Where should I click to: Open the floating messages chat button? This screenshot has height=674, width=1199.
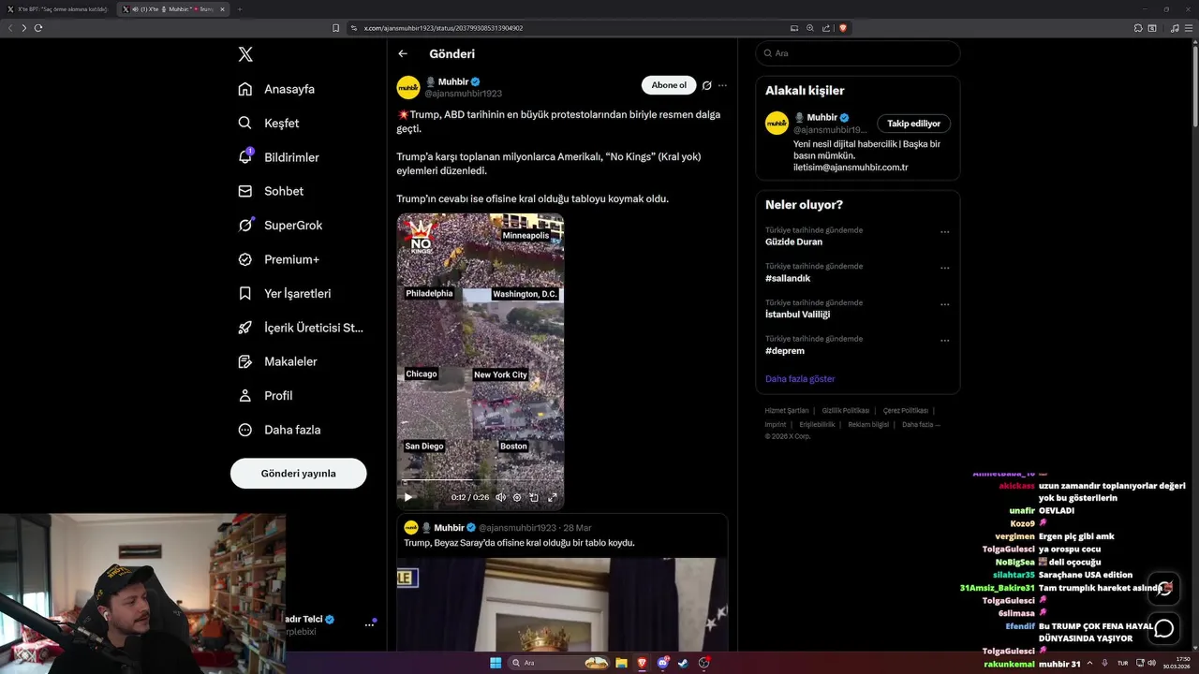(x=1164, y=628)
